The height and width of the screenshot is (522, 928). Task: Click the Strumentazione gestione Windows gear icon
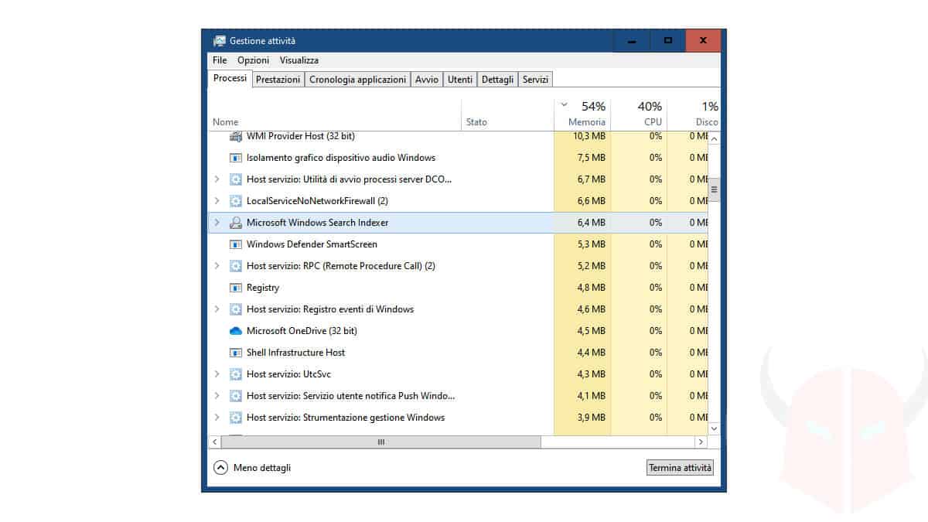click(x=236, y=418)
